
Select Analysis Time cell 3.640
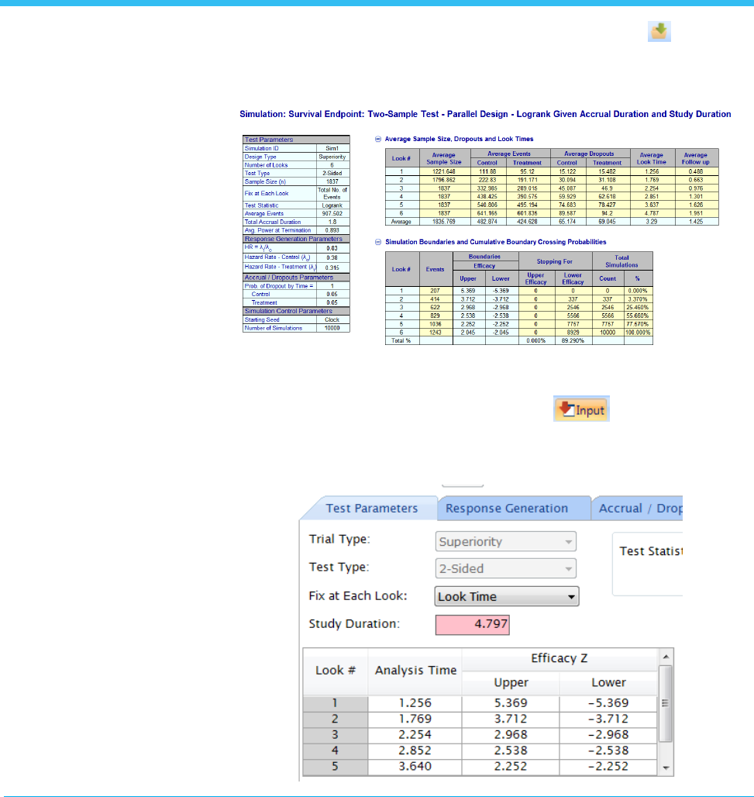[415, 767]
